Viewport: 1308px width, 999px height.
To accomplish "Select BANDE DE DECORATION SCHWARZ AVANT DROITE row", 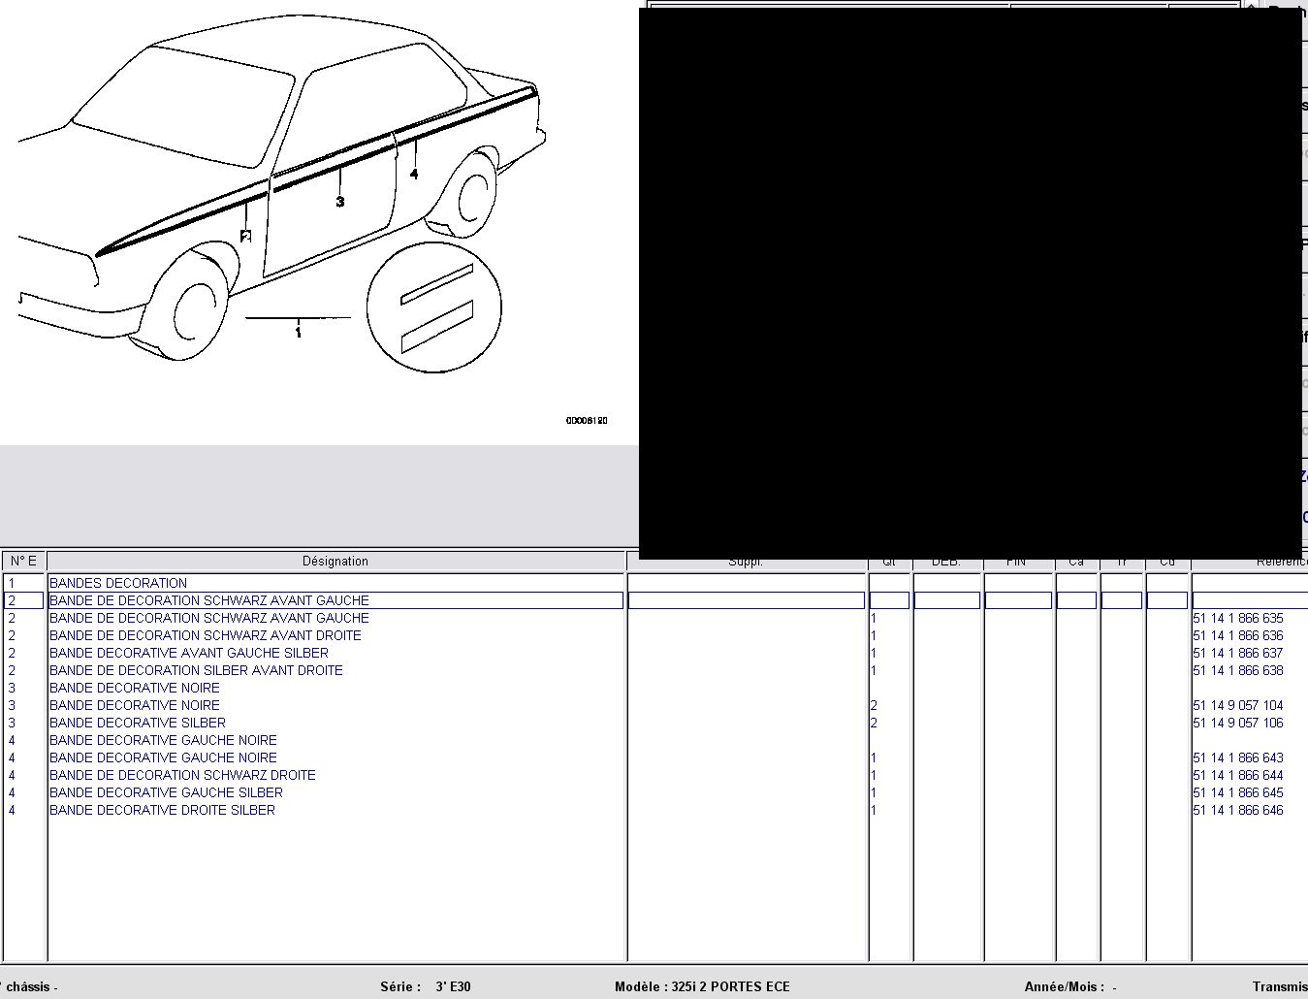I will click(x=205, y=635).
